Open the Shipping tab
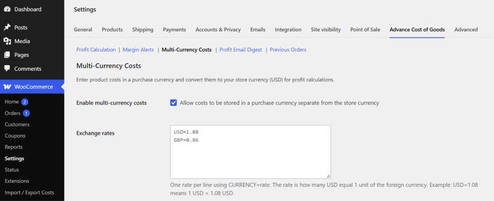Image resolution: width=494 pixels, height=201 pixels. point(143,30)
